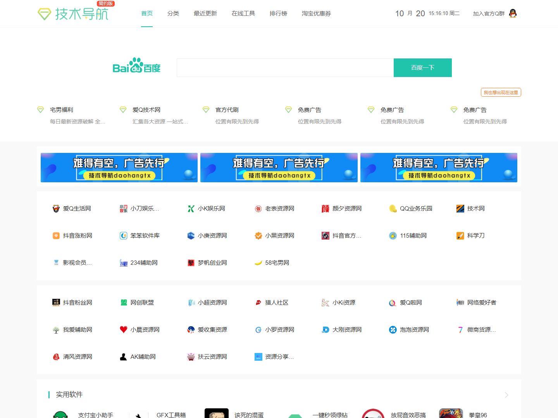The width and height of the screenshot is (558, 418).
Task: Click the 小K娱乐网 green icon
Action: (191, 209)
